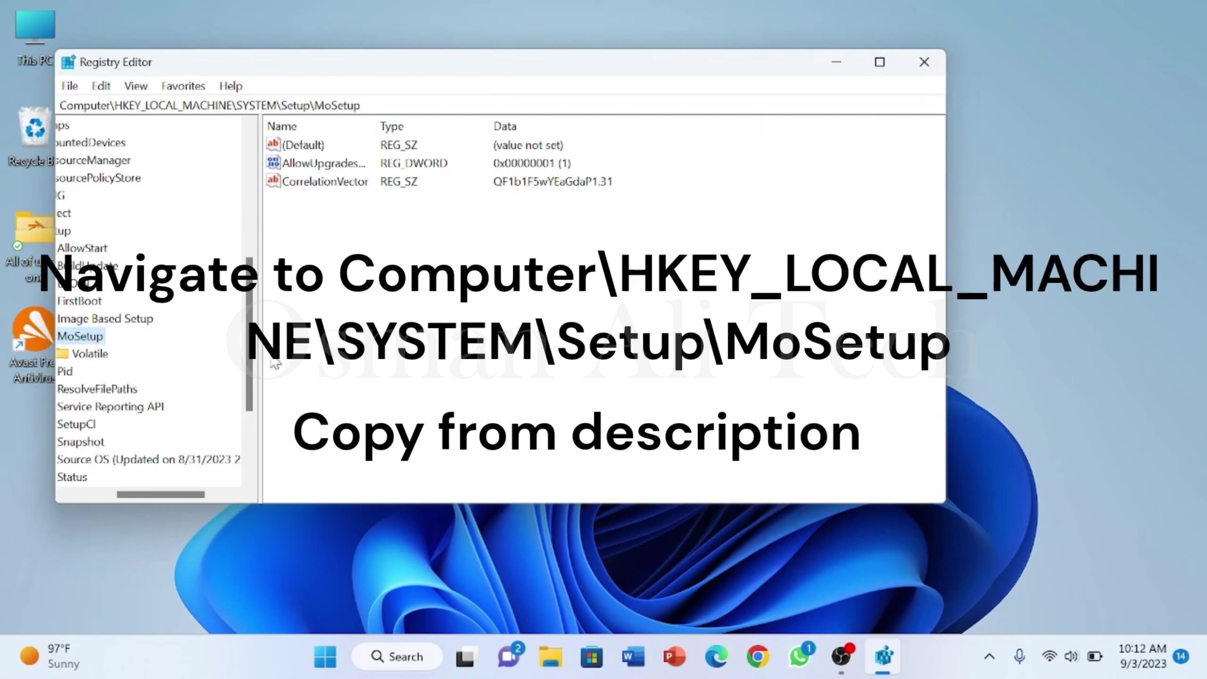This screenshot has height=679, width=1207.
Task: Expand the Image Based Setup key
Action: [x=105, y=318]
